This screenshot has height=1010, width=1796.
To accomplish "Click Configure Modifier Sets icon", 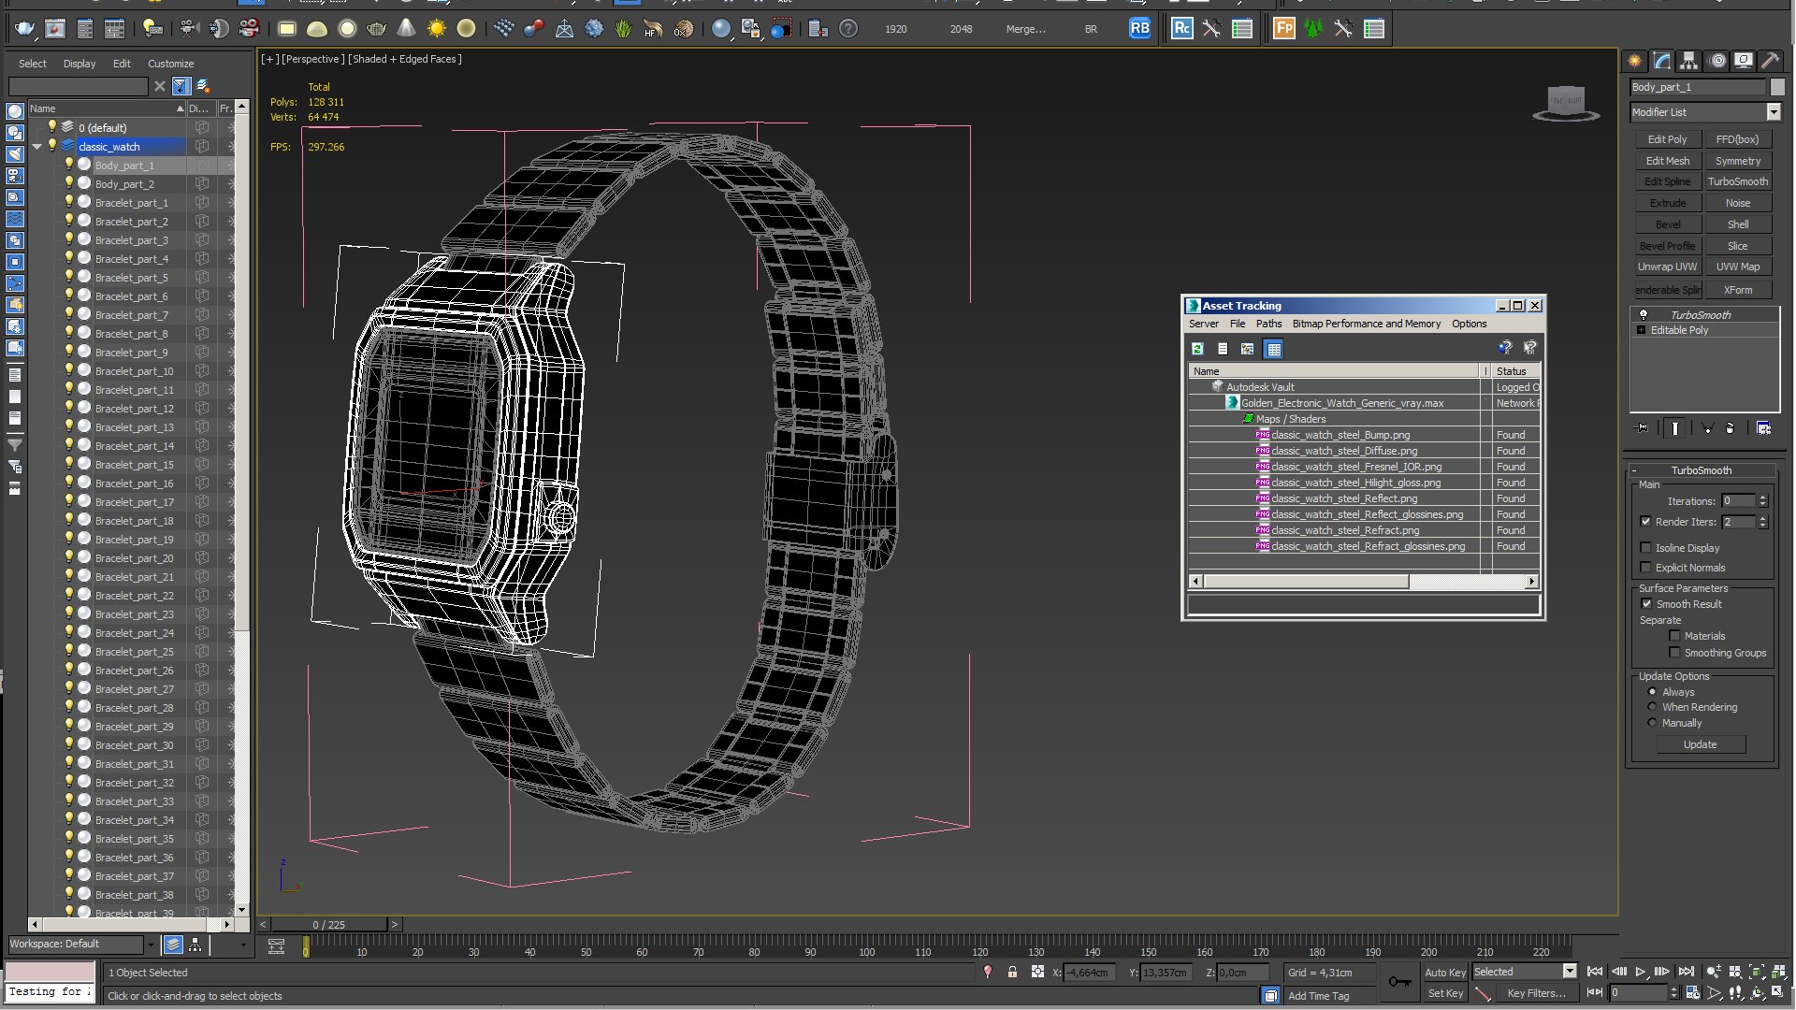I will click(1764, 428).
